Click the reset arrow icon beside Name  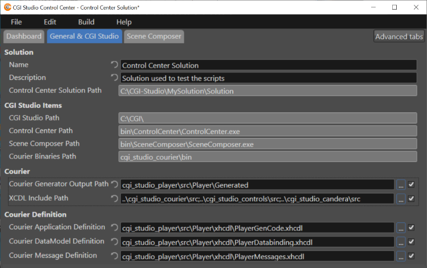tap(115, 64)
